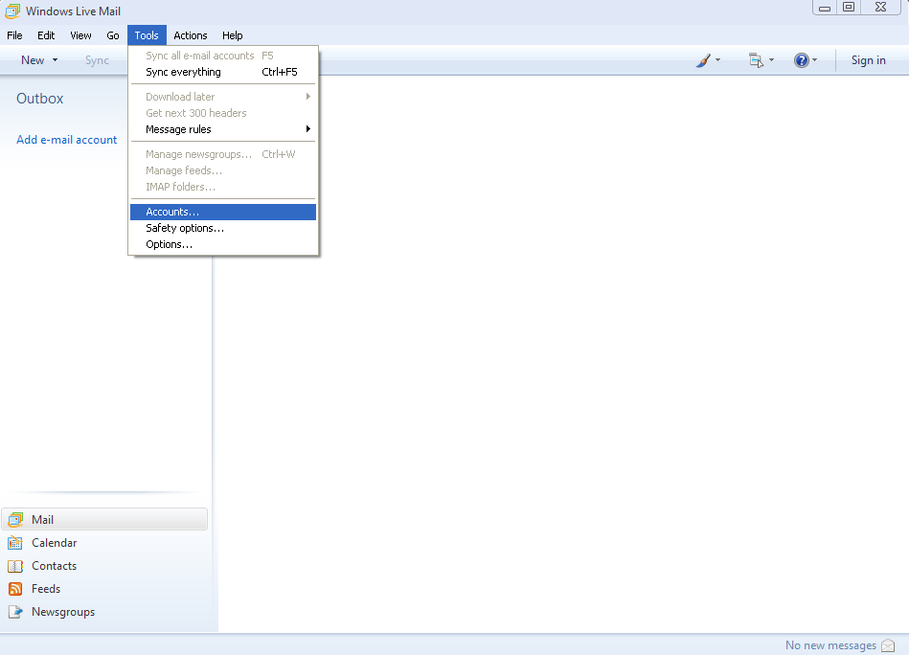This screenshot has width=909, height=655.
Task: Click the Mail icon in bottom navigation
Action: [x=15, y=520]
